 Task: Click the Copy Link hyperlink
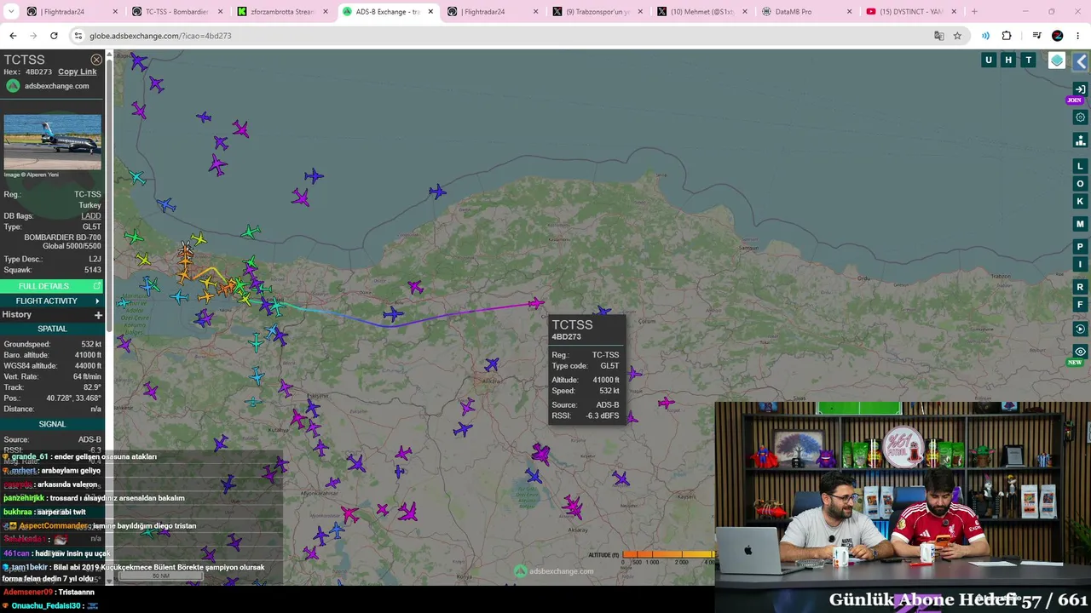pyautogui.click(x=78, y=72)
